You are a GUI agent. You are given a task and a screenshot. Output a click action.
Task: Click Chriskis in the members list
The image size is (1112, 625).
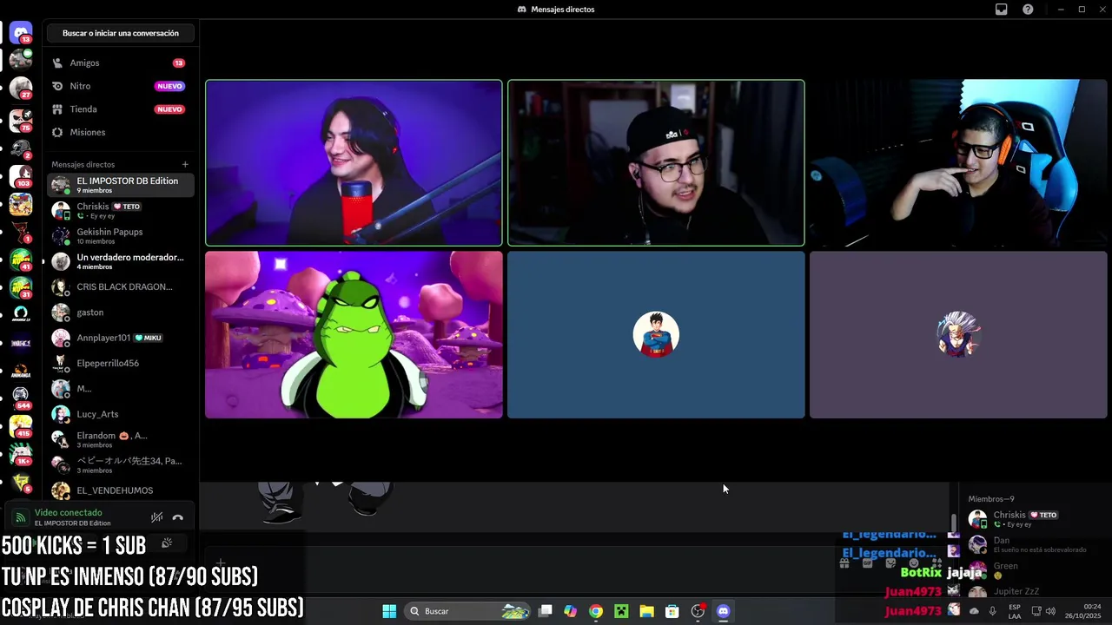point(1034,519)
